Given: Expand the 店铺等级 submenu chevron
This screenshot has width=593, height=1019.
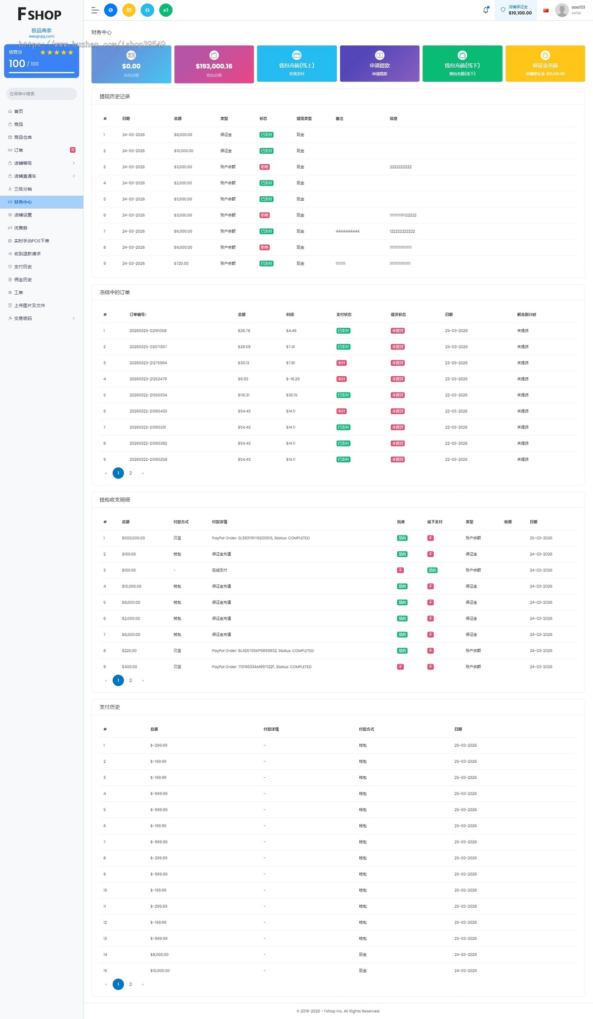Looking at the screenshot, I should (x=74, y=163).
